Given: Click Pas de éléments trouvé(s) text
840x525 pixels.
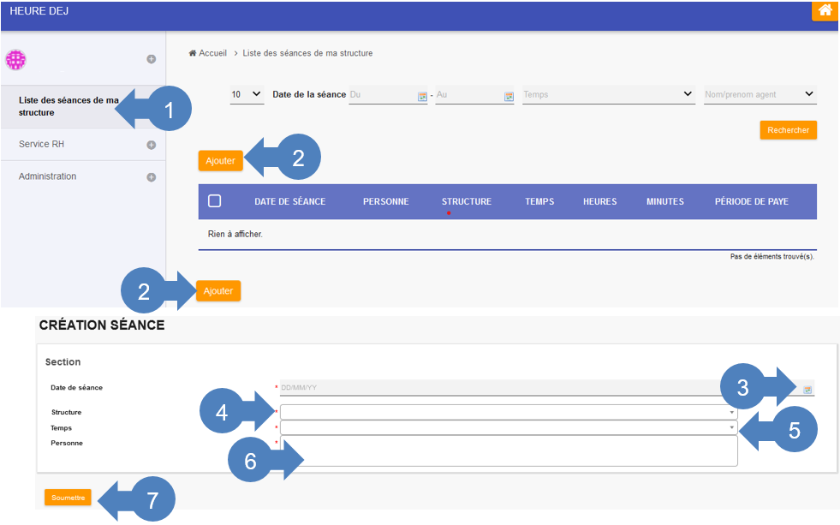Looking at the screenshot, I should (x=772, y=257).
